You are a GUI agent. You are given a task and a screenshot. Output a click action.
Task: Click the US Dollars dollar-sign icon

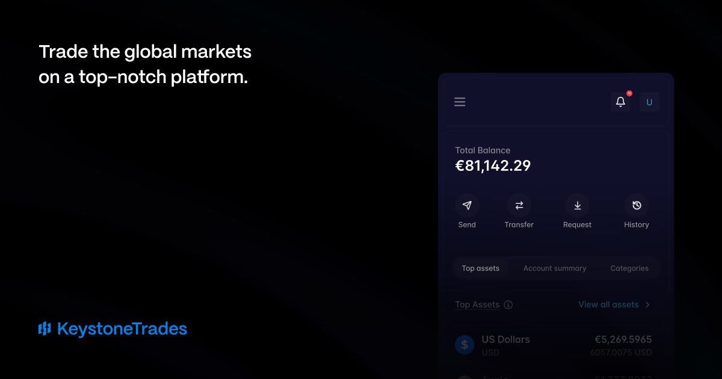pos(464,345)
